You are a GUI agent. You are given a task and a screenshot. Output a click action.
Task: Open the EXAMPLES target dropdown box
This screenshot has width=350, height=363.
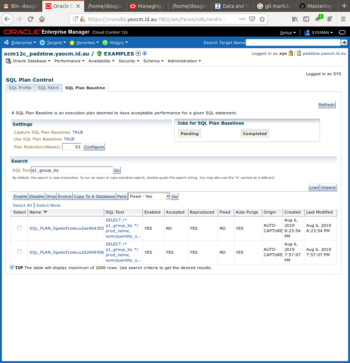click(x=138, y=53)
